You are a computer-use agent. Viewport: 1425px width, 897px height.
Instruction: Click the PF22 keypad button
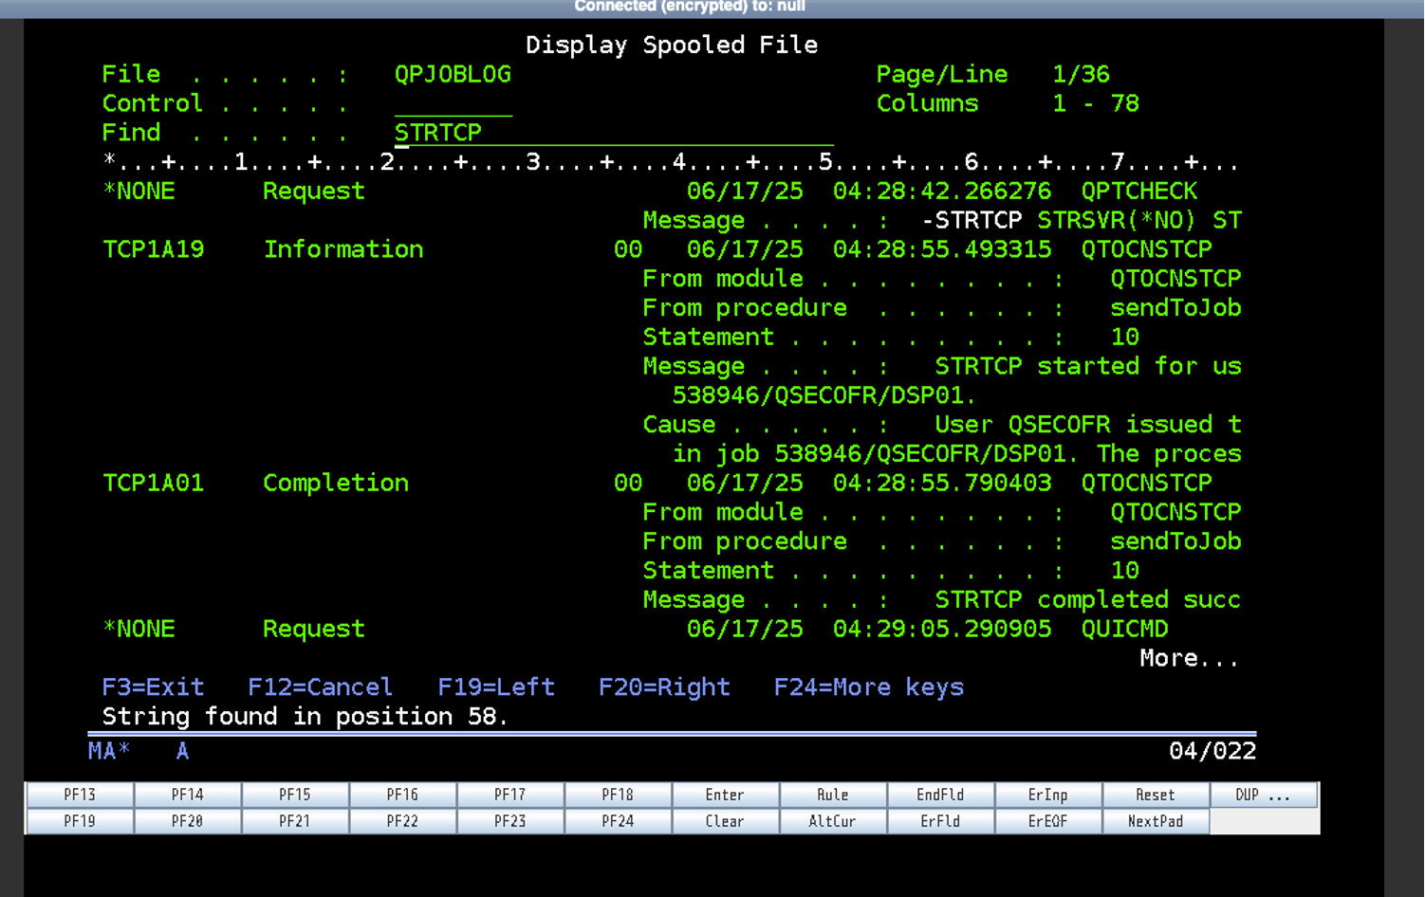(x=402, y=821)
